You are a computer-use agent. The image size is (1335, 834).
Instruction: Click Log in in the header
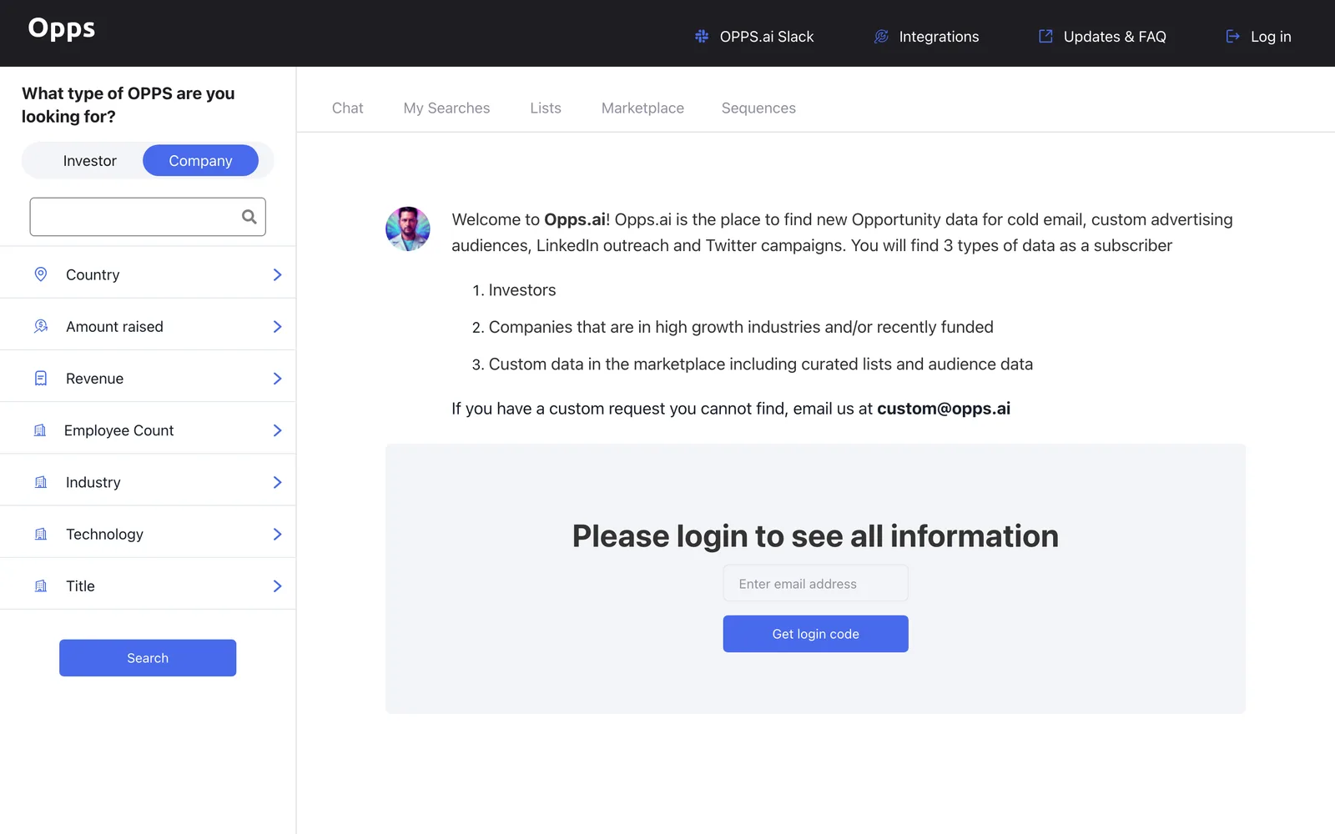[x=1258, y=37]
